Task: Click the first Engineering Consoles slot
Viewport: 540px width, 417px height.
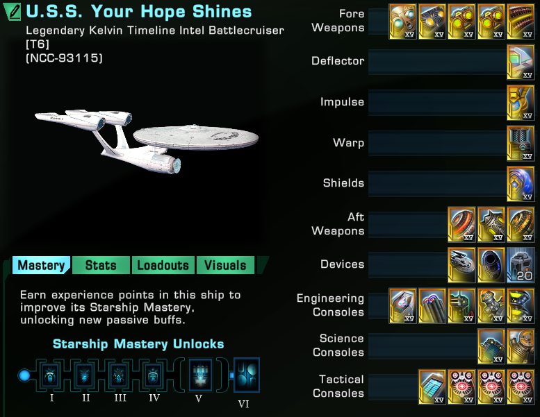Action: (x=402, y=305)
